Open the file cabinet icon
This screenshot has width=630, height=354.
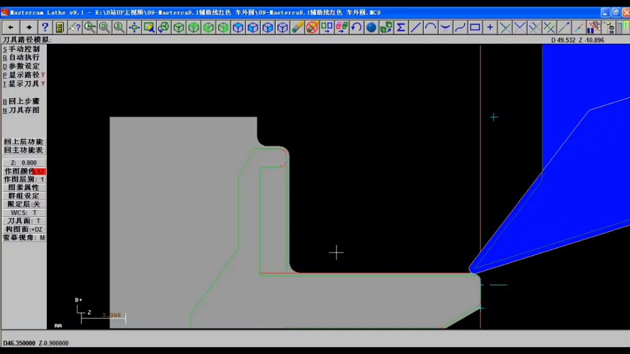click(x=60, y=27)
